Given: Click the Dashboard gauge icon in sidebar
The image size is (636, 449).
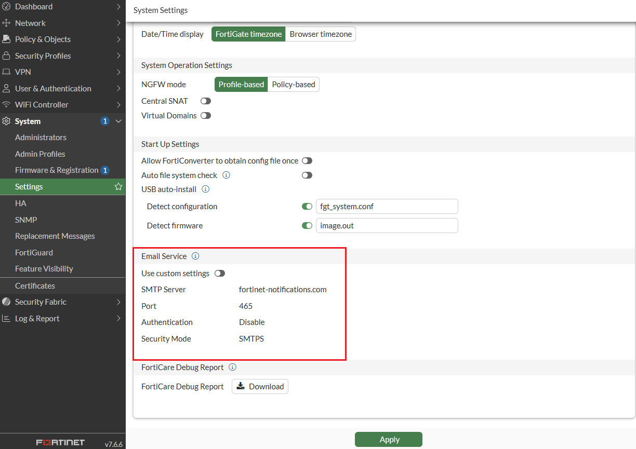Looking at the screenshot, I should point(6,7).
